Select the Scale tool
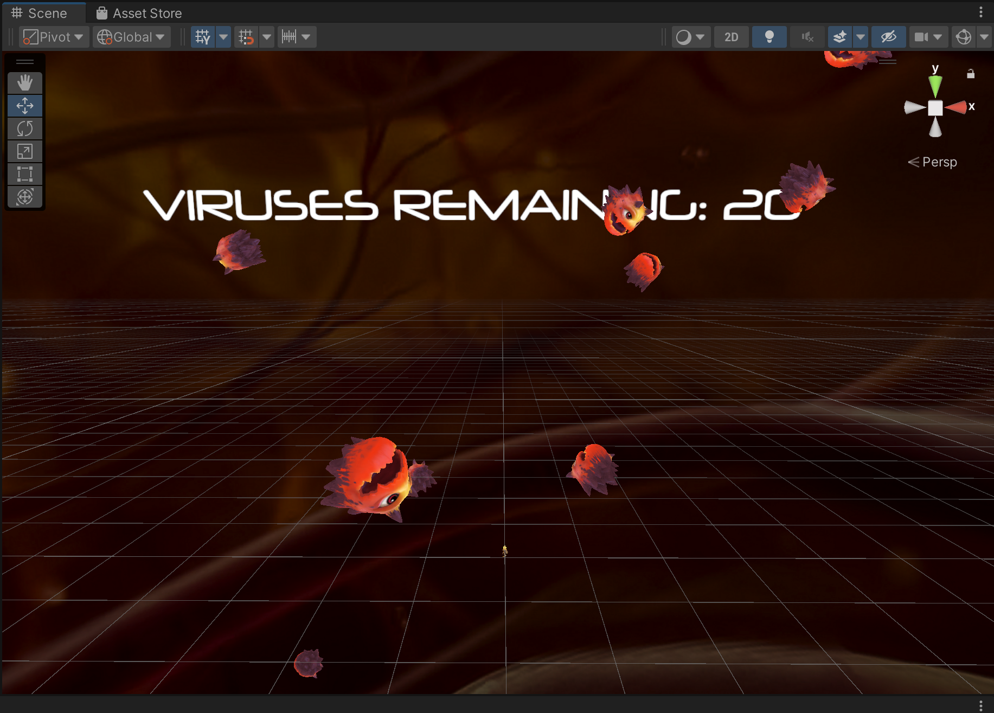The width and height of the screenshot is (994, 713). click(25, 151)
